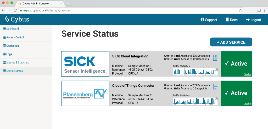Reload the page
268x129 pixels.
coord(15,10)
